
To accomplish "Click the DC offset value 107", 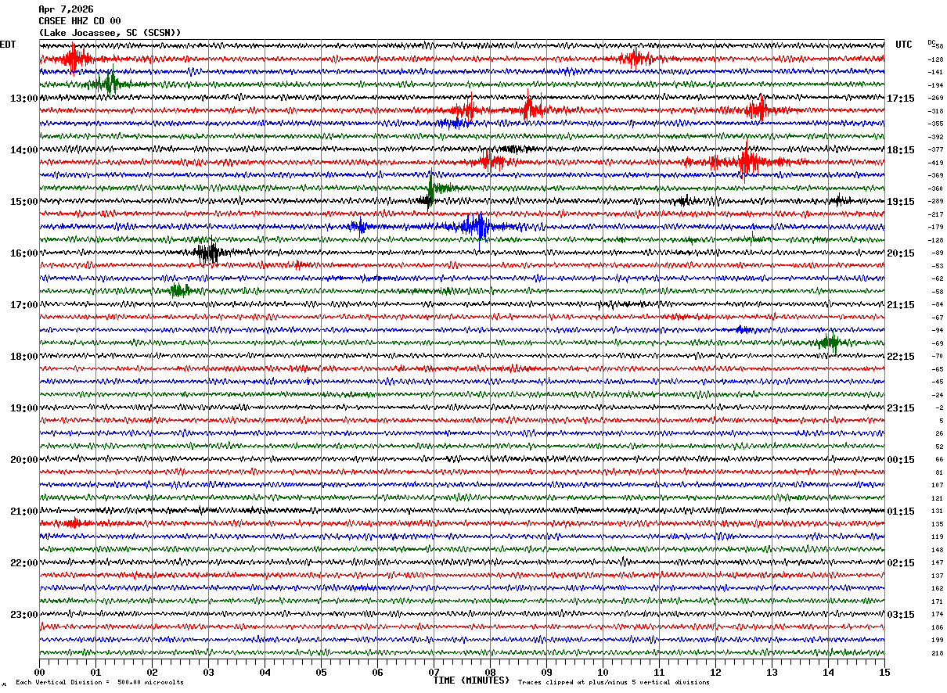I will [x=938, y=485].
